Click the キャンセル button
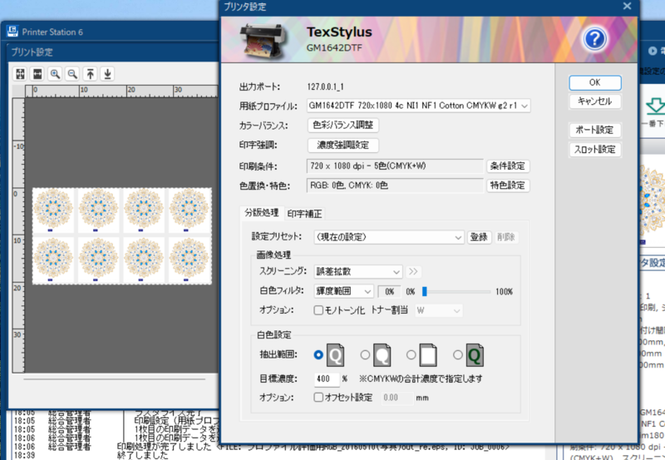The image size is (665, 460). click(595, 101)
